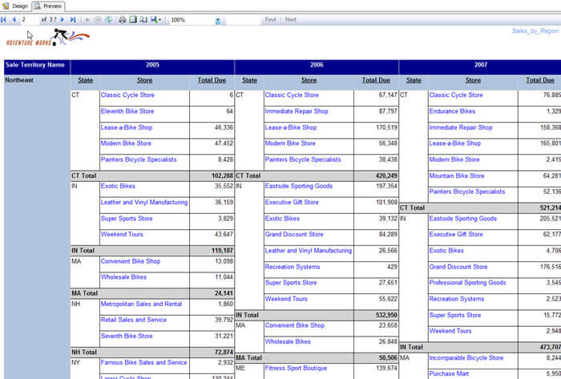The image size is (561, 379).
Task: Click the current page number field
Action: [x=29, y=20]
